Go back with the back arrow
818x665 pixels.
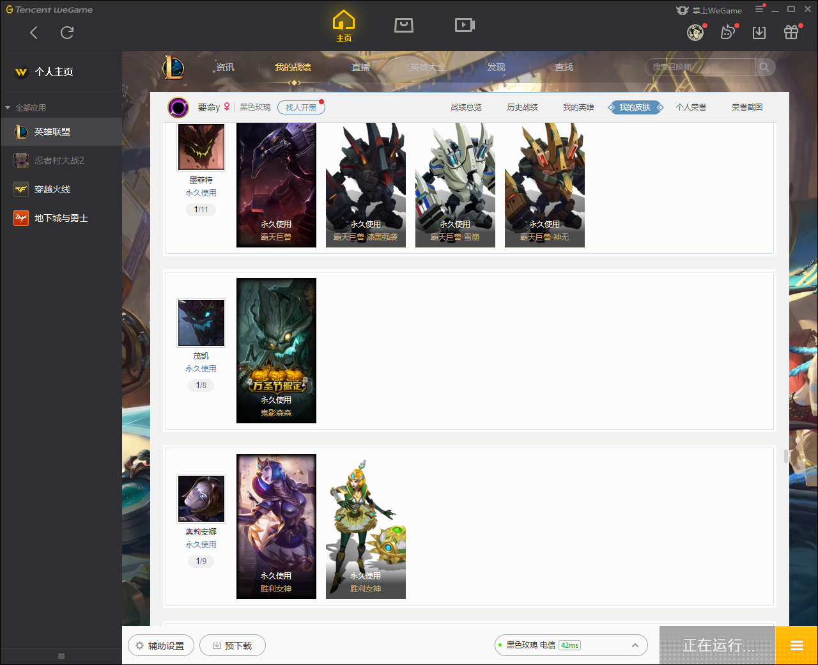[x=34, y=33]
